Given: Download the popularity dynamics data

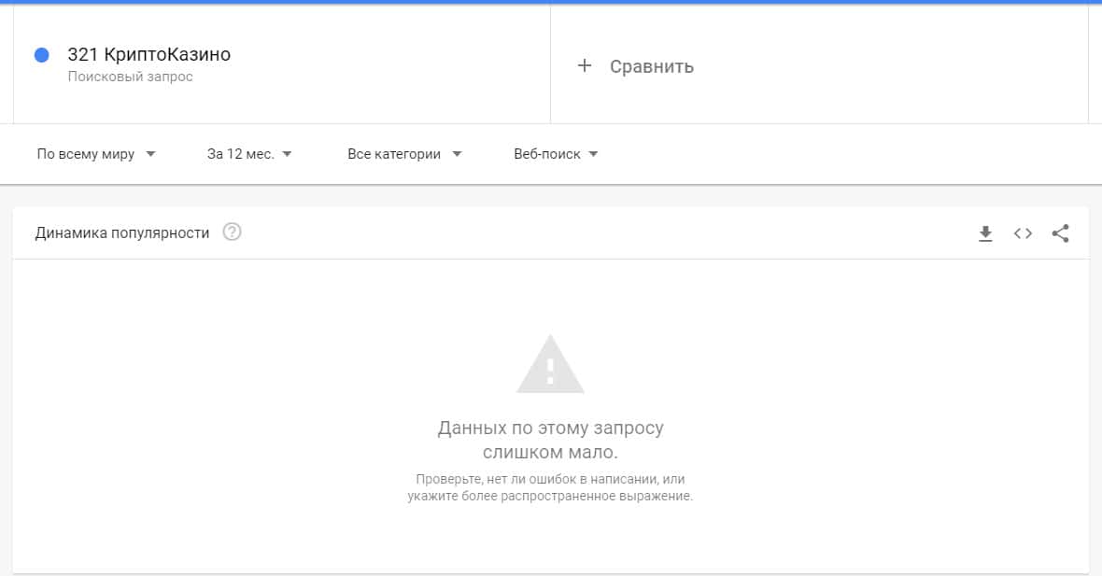Looking at the screenshot, I should (x=985, y=233).
